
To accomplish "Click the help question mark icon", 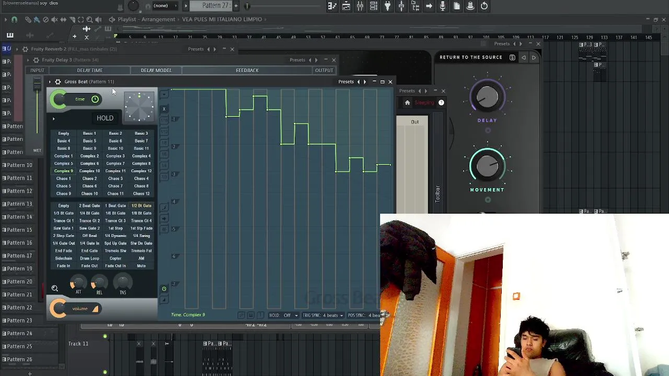I will (441, 103).
